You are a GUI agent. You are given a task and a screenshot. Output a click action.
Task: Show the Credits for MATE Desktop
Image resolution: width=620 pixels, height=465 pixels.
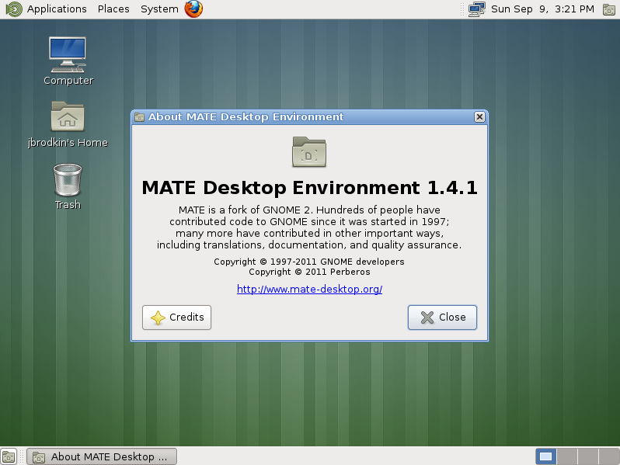point(176,318)
